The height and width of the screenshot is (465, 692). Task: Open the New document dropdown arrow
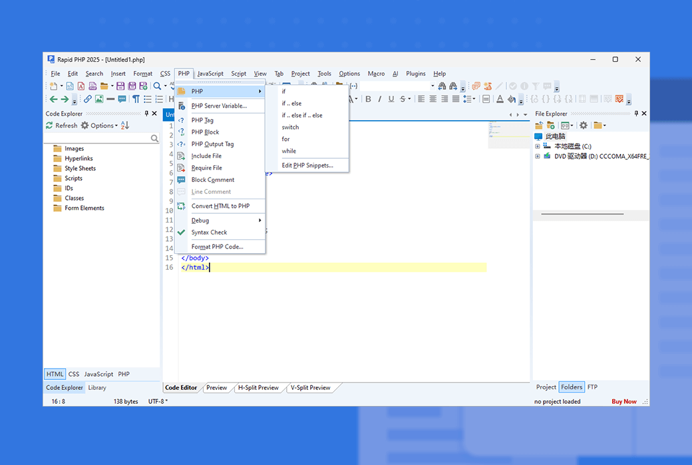point(61,86)
